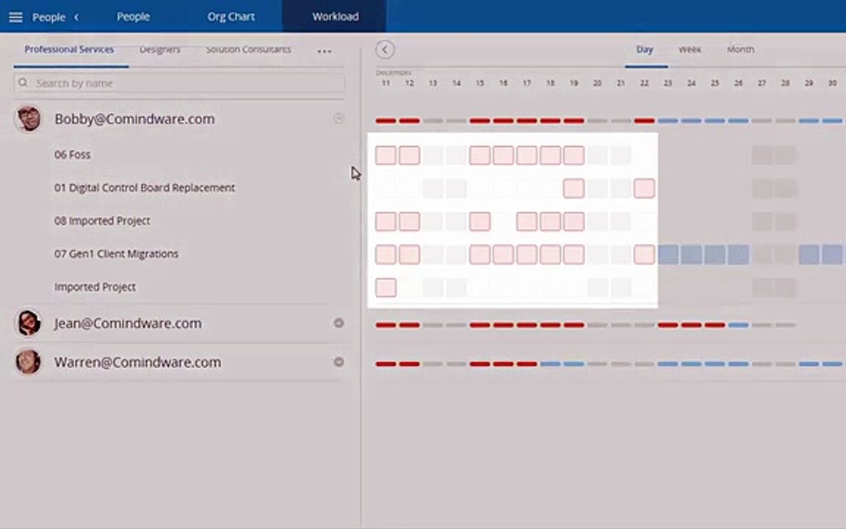Click date header 25
The width and height of the screenshot is (846, 529).
(x=715, y=83)
